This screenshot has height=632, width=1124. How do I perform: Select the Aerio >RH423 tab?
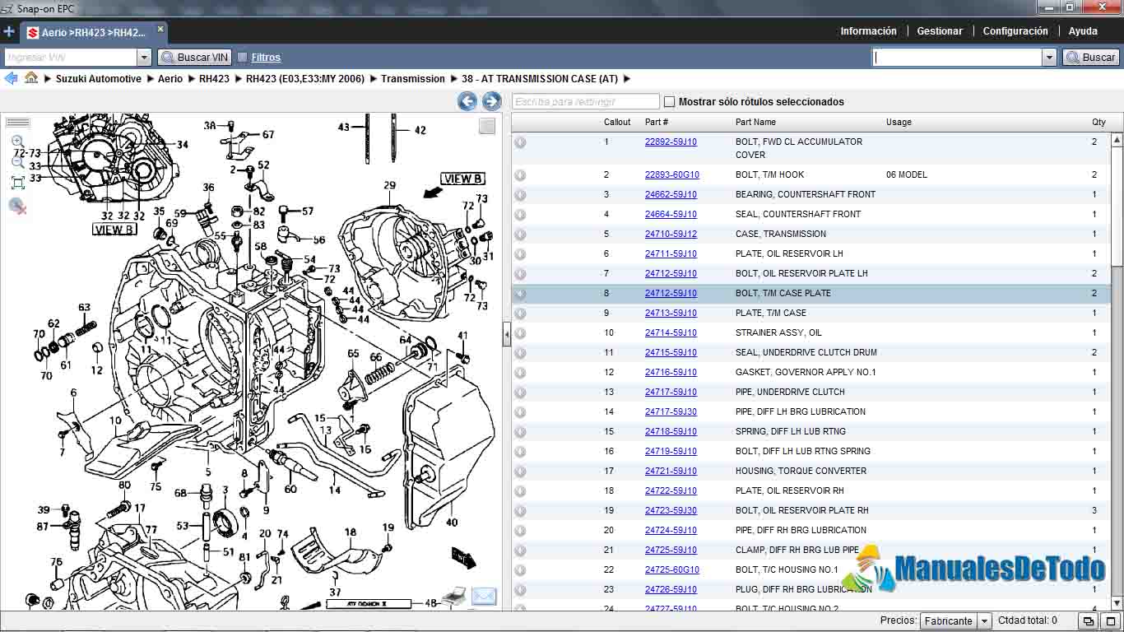(94, 33)
